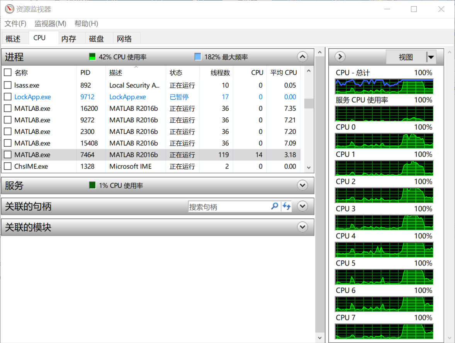455x343 pixels.
Task: Switch to the 磁盘 tab
Action: click(98, 39)
